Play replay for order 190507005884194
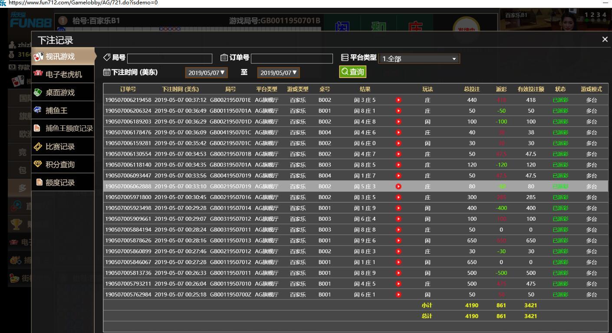612x333 pixels. pos(398,230)
